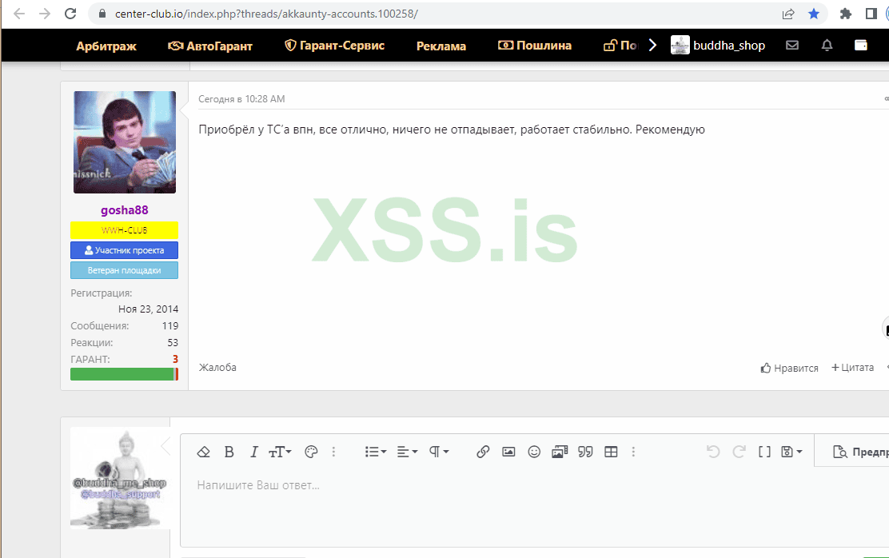
Task: Report the post with Жалоба
Action: [217, 368]
